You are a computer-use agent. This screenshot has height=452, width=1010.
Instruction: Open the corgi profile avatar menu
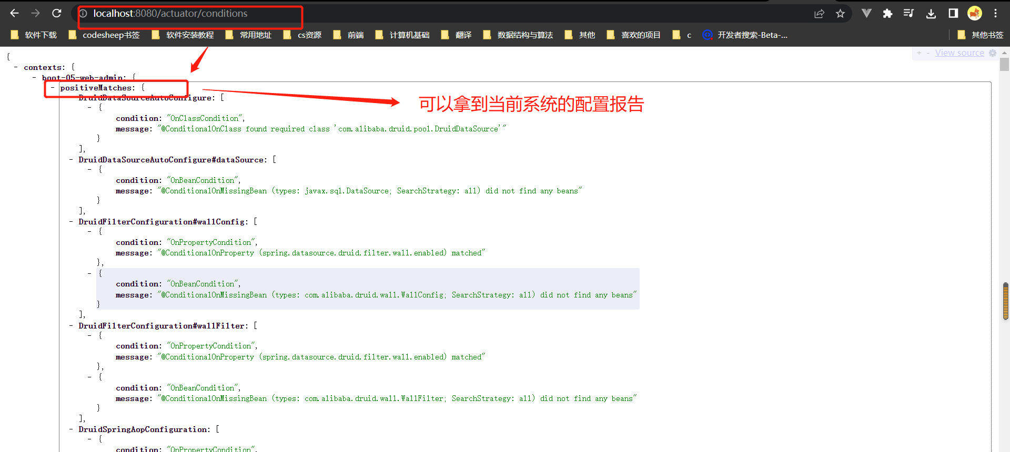pos(975,13)
